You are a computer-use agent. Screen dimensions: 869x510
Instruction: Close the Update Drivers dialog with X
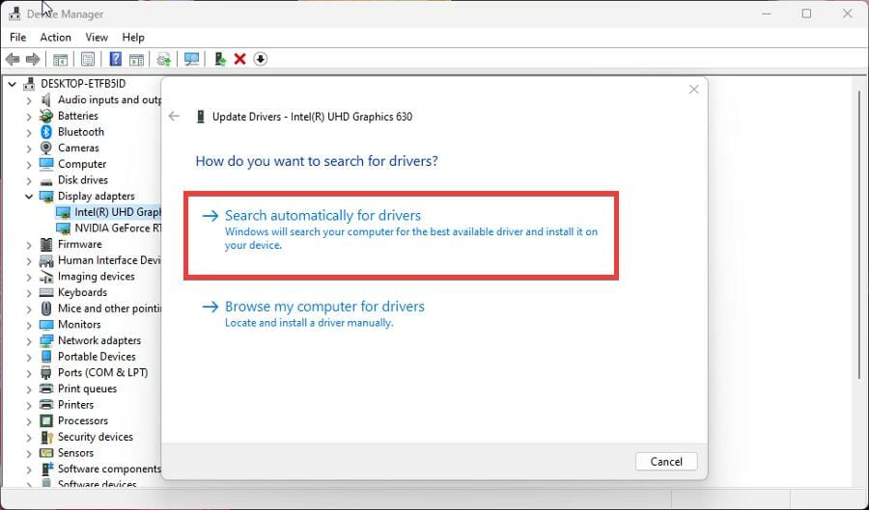click(693, 89)
